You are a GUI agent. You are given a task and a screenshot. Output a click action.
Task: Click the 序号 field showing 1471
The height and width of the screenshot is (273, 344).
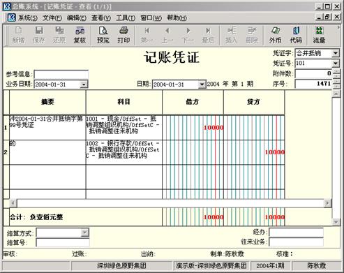[314, 84]
